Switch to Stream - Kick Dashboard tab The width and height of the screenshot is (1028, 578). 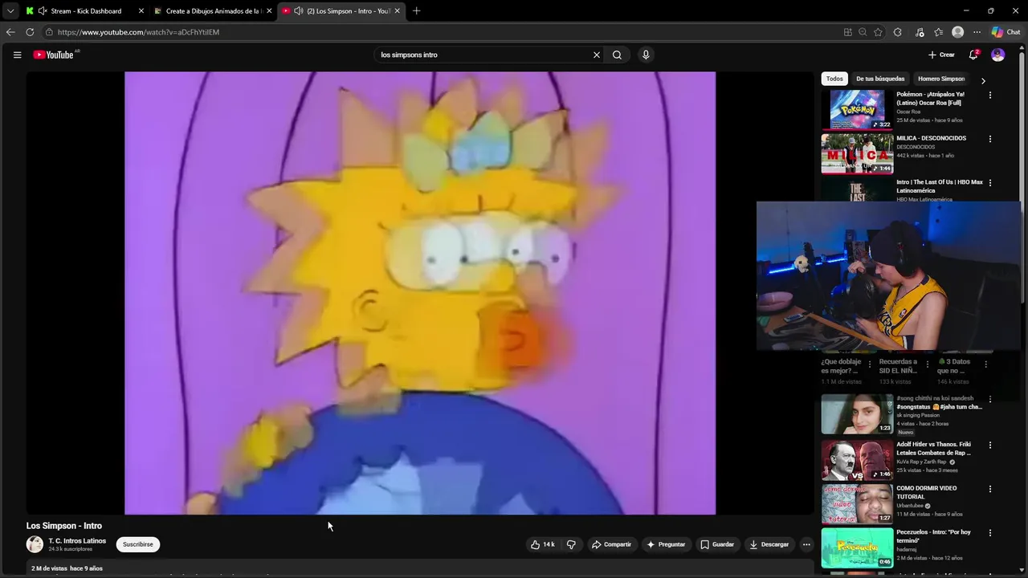86,11
